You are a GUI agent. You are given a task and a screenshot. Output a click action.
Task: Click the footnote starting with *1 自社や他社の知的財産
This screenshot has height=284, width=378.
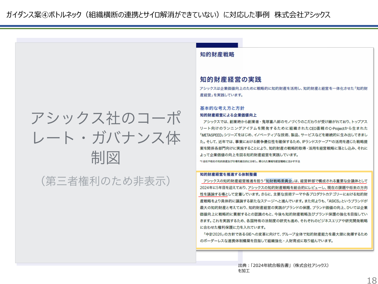click(250, 161)
